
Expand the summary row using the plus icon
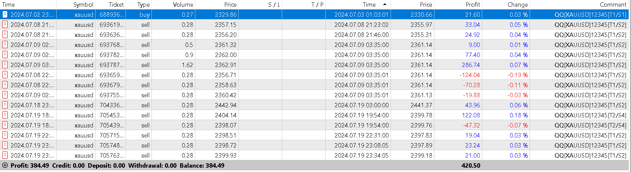tap(5, 165)
